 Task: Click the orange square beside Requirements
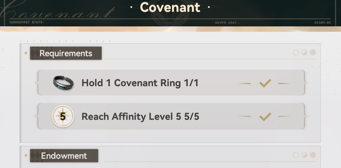[x=26, y=53]
